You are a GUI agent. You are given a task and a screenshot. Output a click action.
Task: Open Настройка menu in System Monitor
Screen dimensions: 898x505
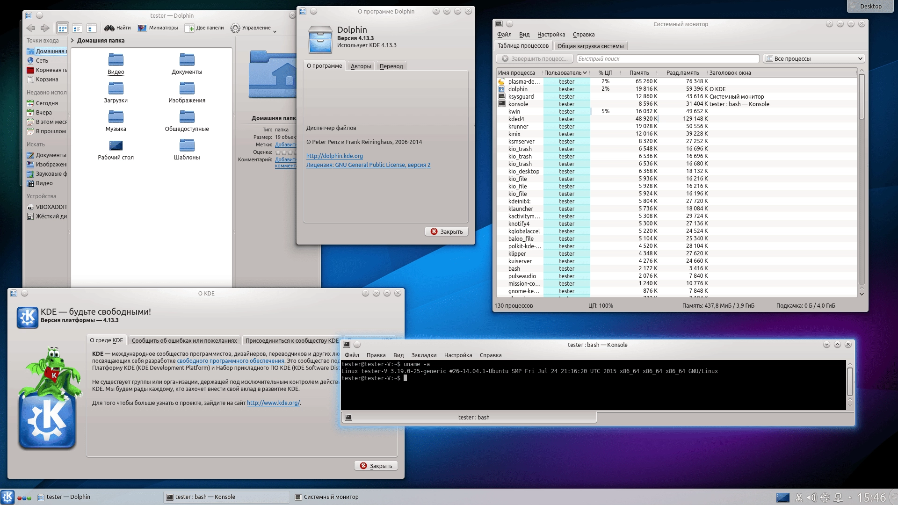pyautogui.click(x=551, y=35)
